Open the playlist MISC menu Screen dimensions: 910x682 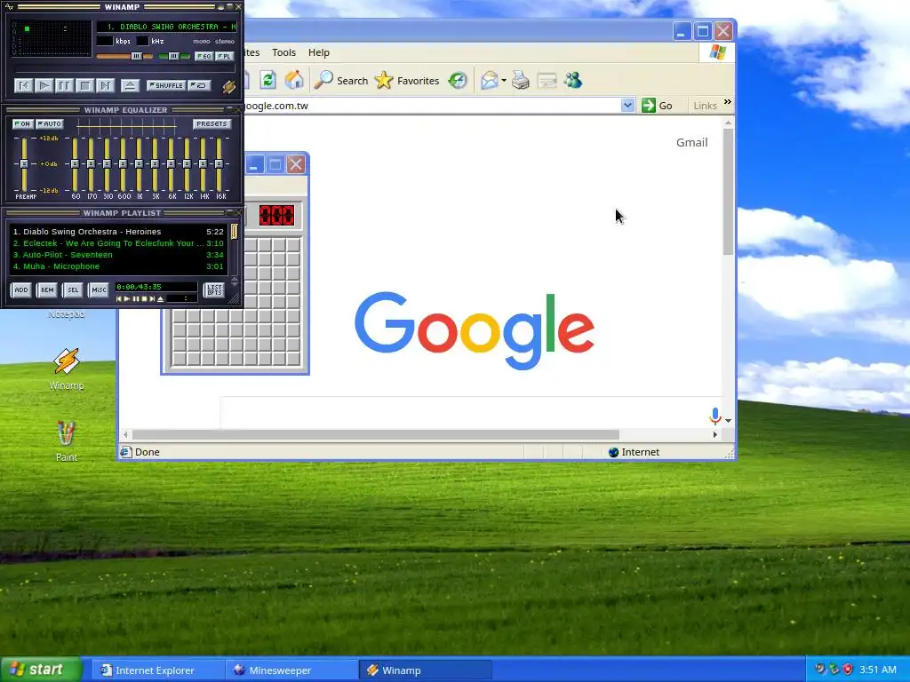[x=100, y=290]
